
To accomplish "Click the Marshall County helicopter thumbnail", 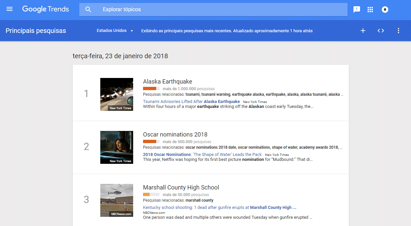I will 117,200.
